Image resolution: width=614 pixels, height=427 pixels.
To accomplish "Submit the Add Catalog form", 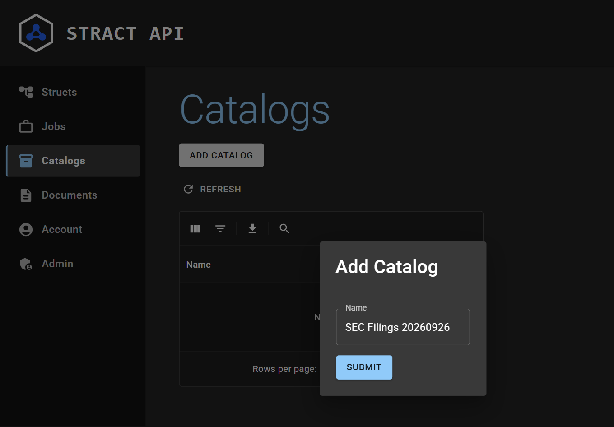I will coord(364,367).
